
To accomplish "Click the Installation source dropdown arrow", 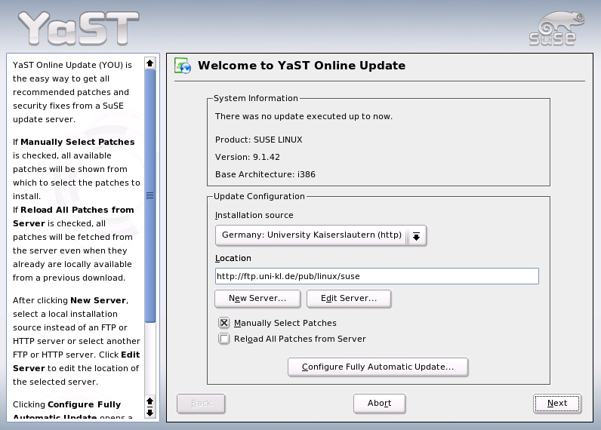I will point(416,237).
